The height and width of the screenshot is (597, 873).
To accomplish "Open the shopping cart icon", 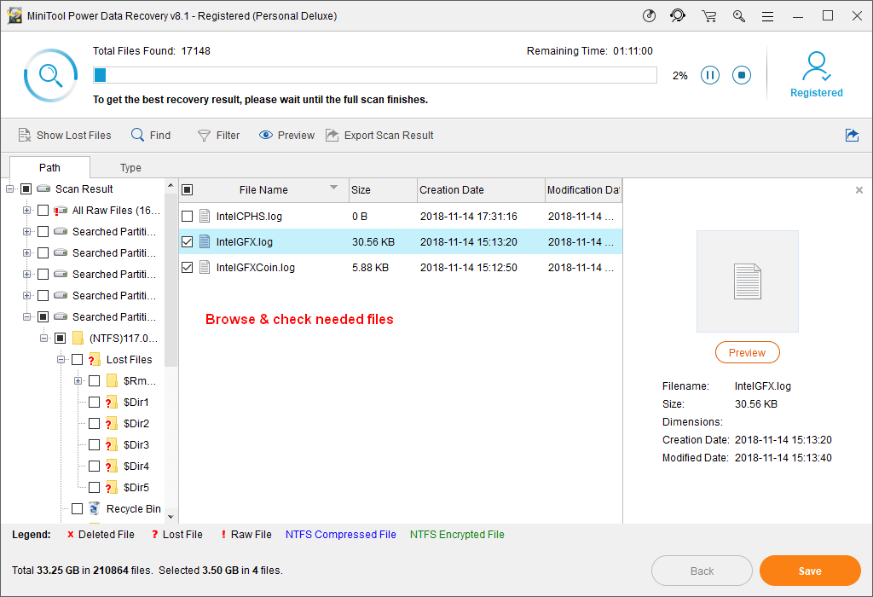I will 708,16.
